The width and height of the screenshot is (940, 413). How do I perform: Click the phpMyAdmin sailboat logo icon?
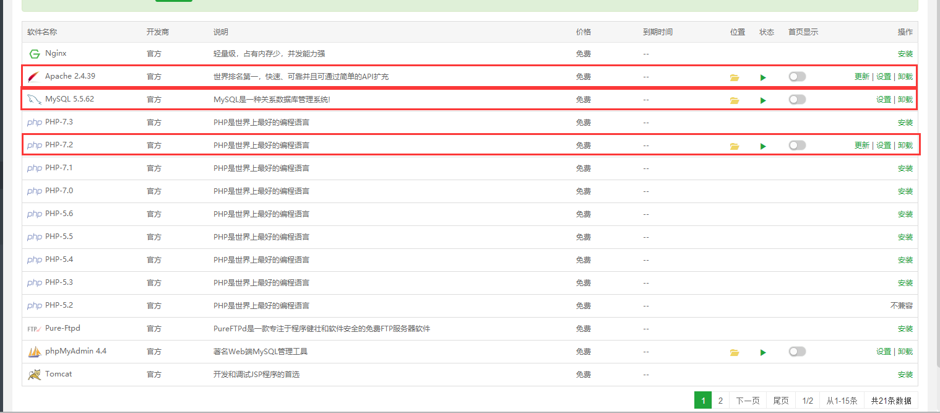coord(34,352)
